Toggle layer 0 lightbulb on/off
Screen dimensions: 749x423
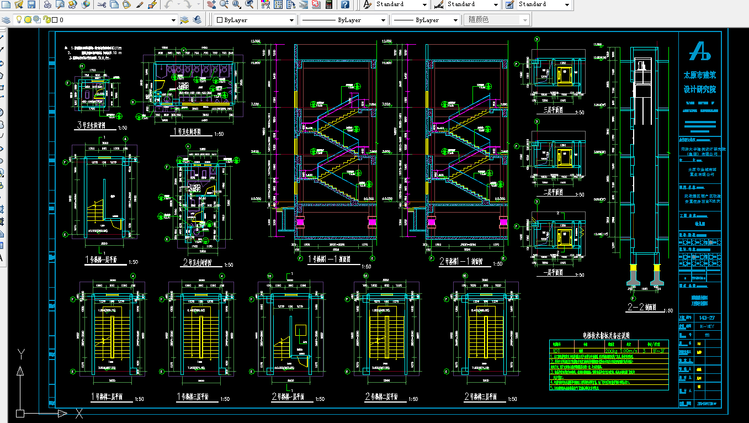pyautogui.click(x=19, y=19)
